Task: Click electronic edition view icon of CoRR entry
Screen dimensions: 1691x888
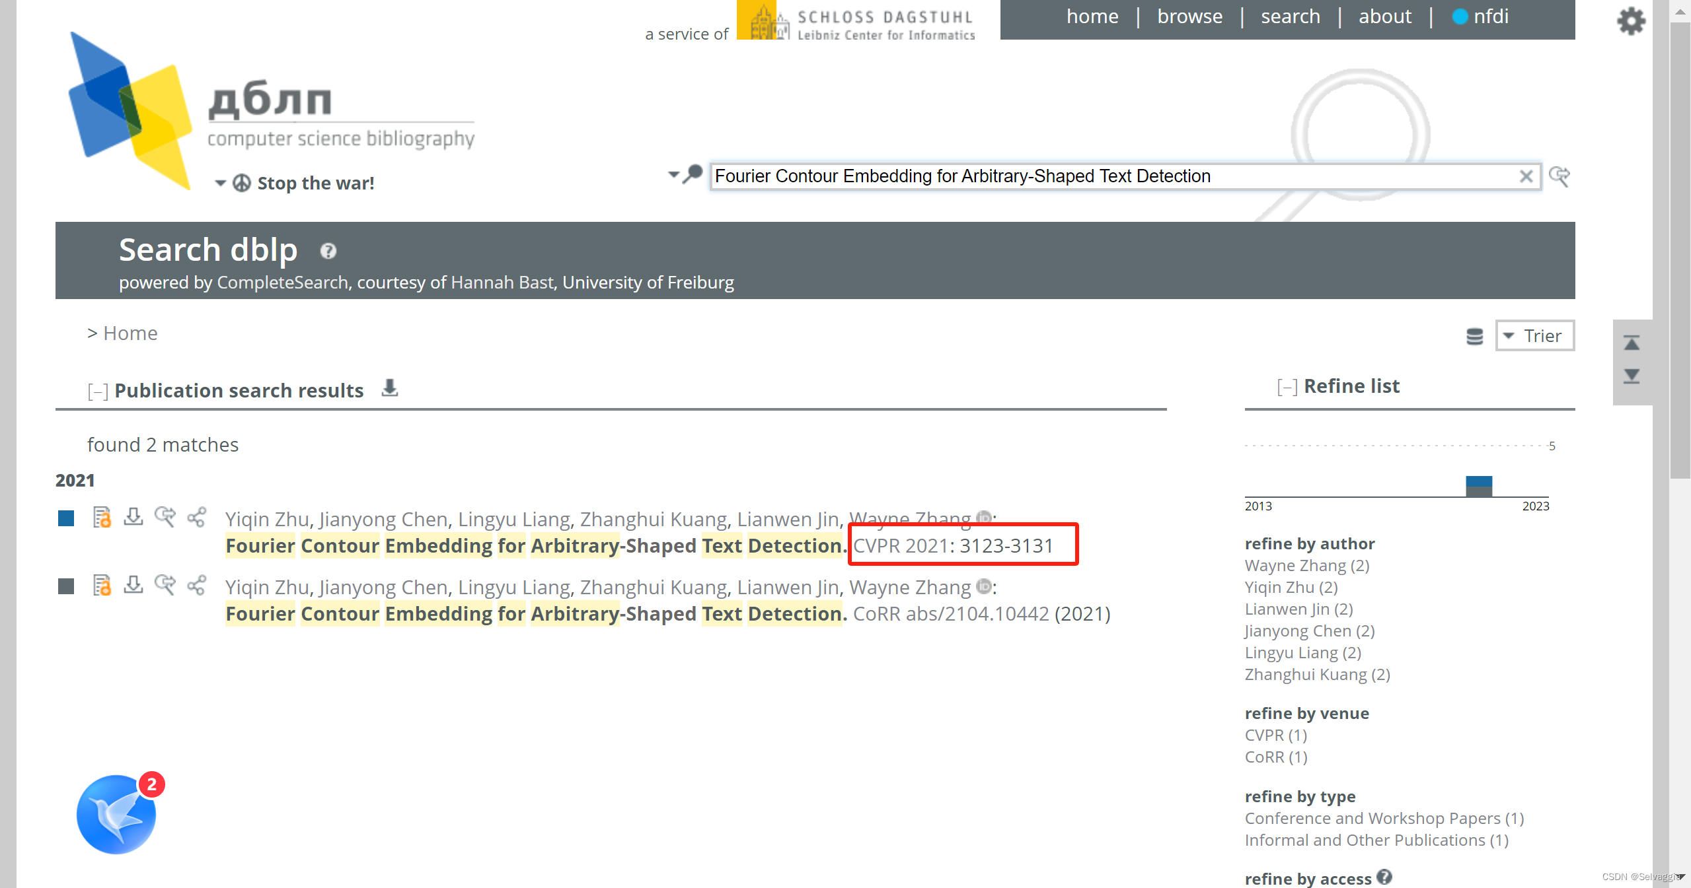Action: tap(102, 585)
